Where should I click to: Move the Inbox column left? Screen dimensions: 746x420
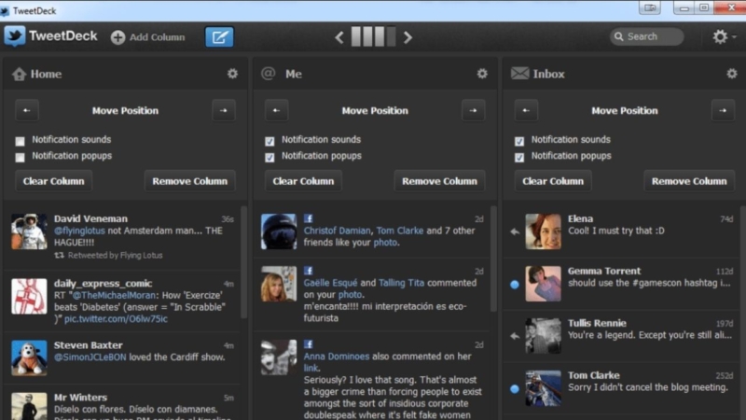[x=527, y=110]
